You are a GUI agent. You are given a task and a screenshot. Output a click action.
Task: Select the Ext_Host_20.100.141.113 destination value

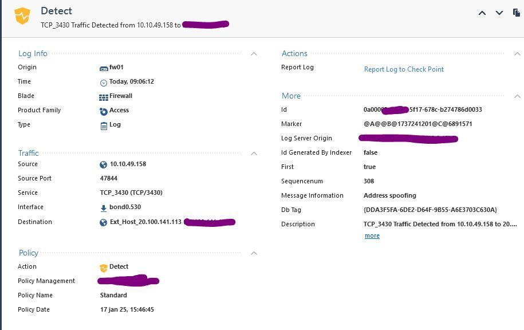click(145, 222)
